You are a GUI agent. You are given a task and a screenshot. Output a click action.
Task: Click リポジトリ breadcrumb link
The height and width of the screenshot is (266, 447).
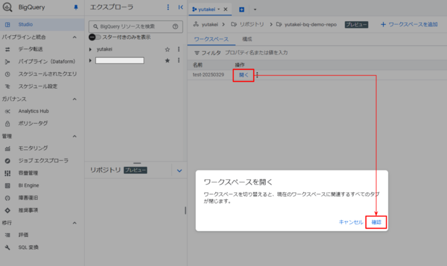(x=251, y=25)
